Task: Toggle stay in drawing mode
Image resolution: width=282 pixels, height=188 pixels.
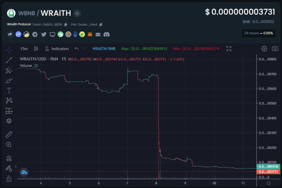Action: point(9,169)
